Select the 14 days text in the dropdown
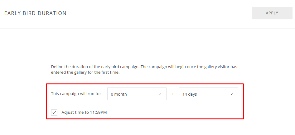 [x=190, y=94]
